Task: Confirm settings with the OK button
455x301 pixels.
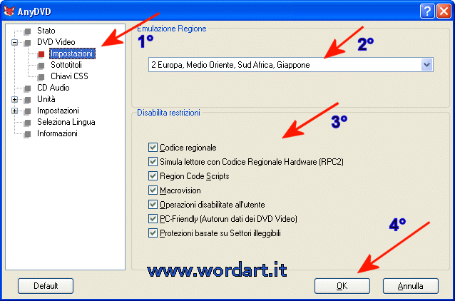Action: [x=342, y=286]
